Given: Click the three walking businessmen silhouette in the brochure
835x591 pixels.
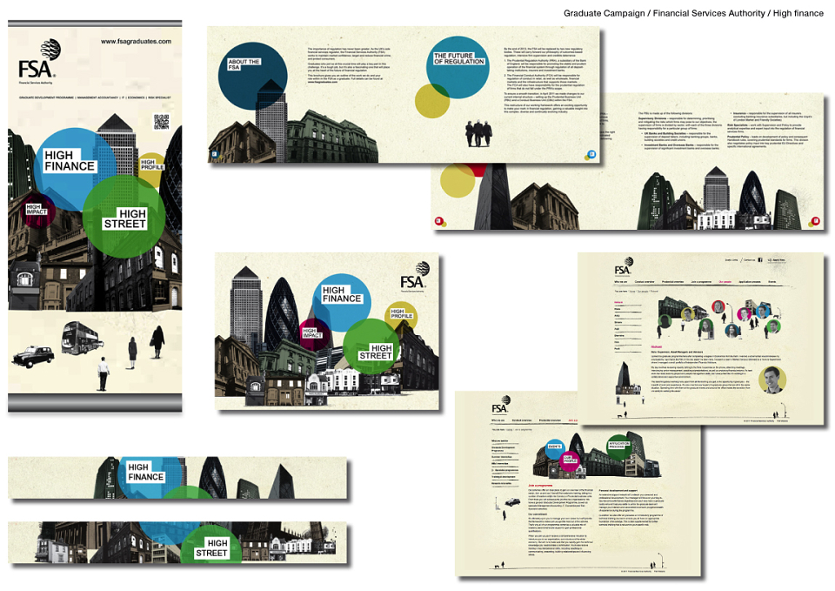Looking at the screenshot, I should coord(478,133).
